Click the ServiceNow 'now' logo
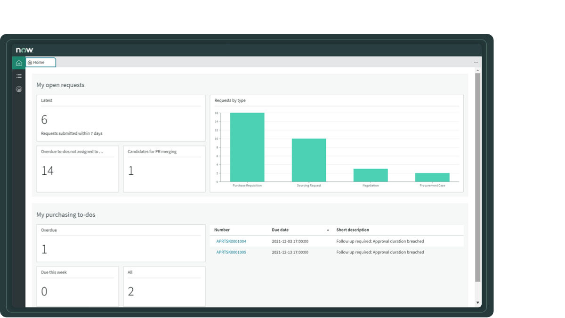This screenshot has width=565, height=318. point(24,50)
